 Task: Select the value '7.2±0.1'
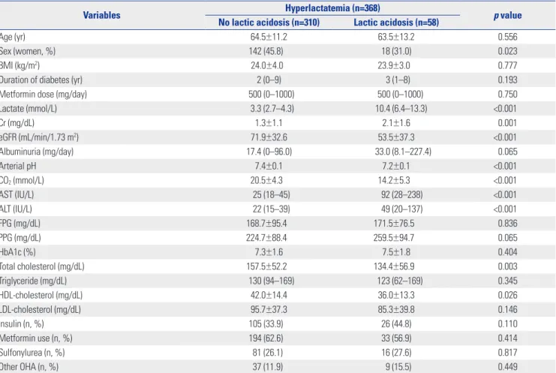pos(396,166)
